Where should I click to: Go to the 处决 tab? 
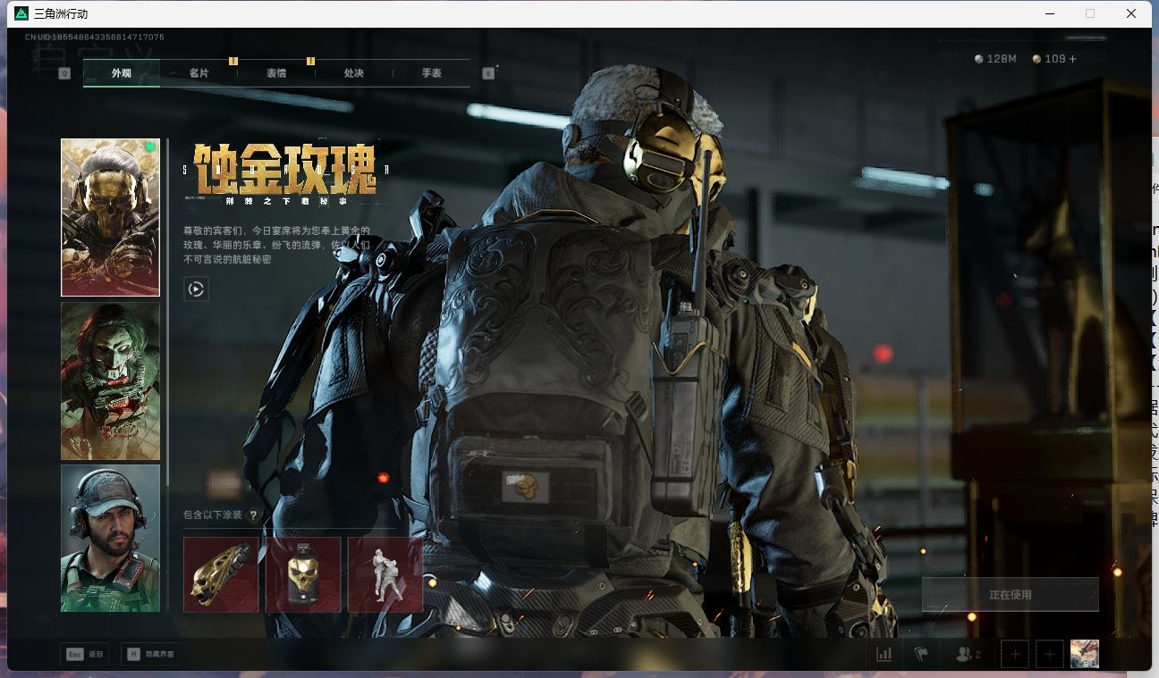(x=354, y=73)
